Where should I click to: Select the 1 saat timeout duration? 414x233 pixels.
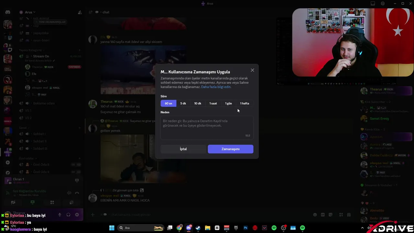pyautogui.click(x=213, y=103)
